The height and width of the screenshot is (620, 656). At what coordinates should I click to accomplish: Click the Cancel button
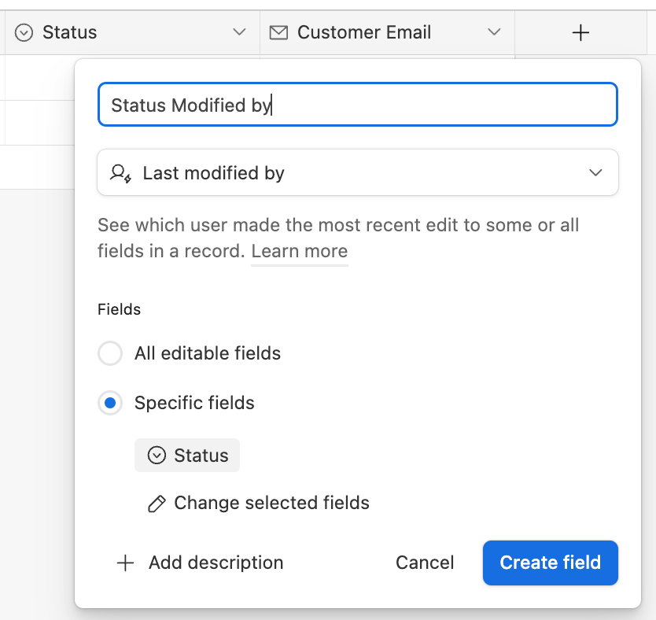(425, 563)
